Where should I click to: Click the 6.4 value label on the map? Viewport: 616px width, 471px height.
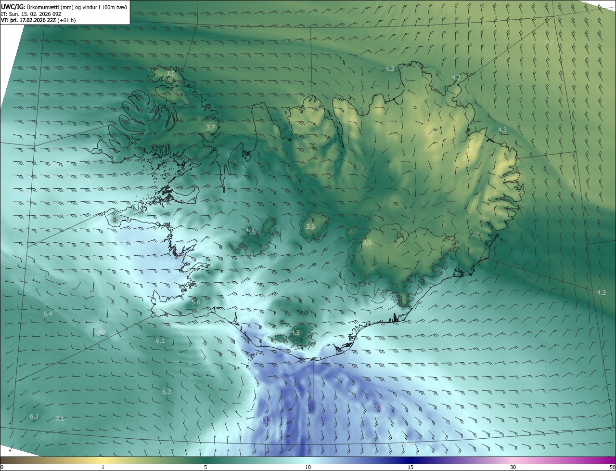click(x=48, y=314)
